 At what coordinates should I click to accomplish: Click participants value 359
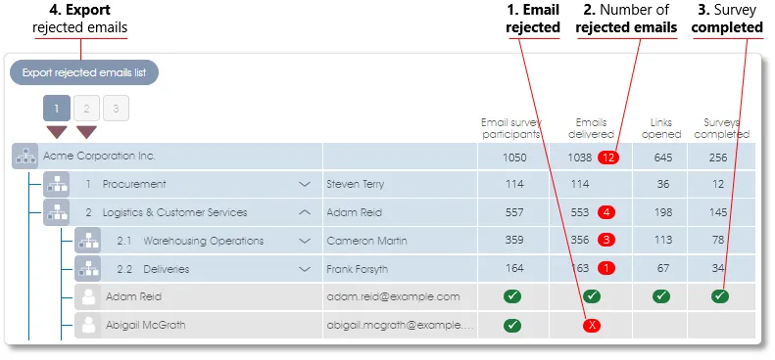point(514,240)
